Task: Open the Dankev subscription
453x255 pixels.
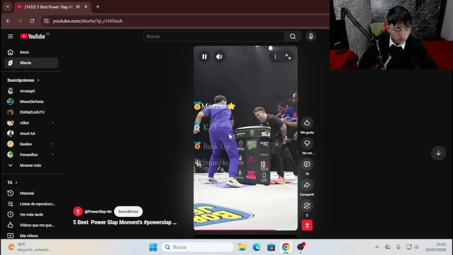Action: (31, 144)
